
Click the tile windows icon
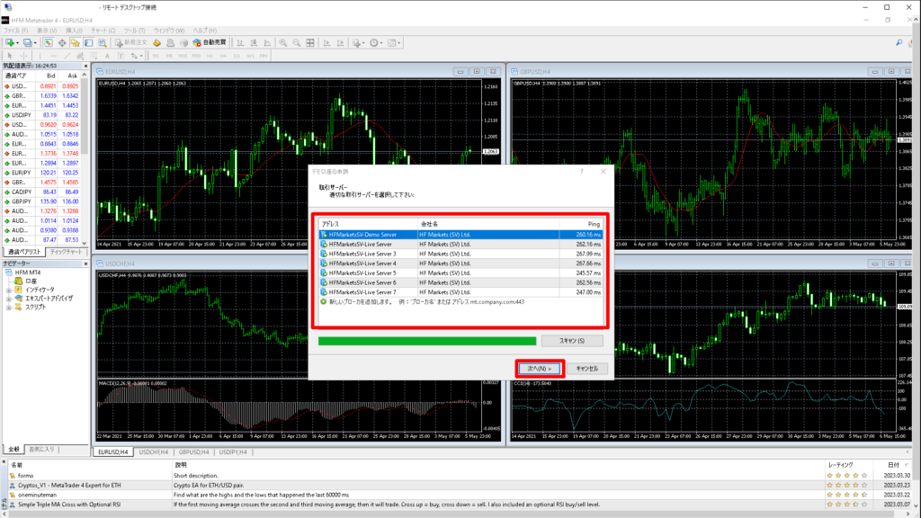pyautogui.click(x=310, y=43)
